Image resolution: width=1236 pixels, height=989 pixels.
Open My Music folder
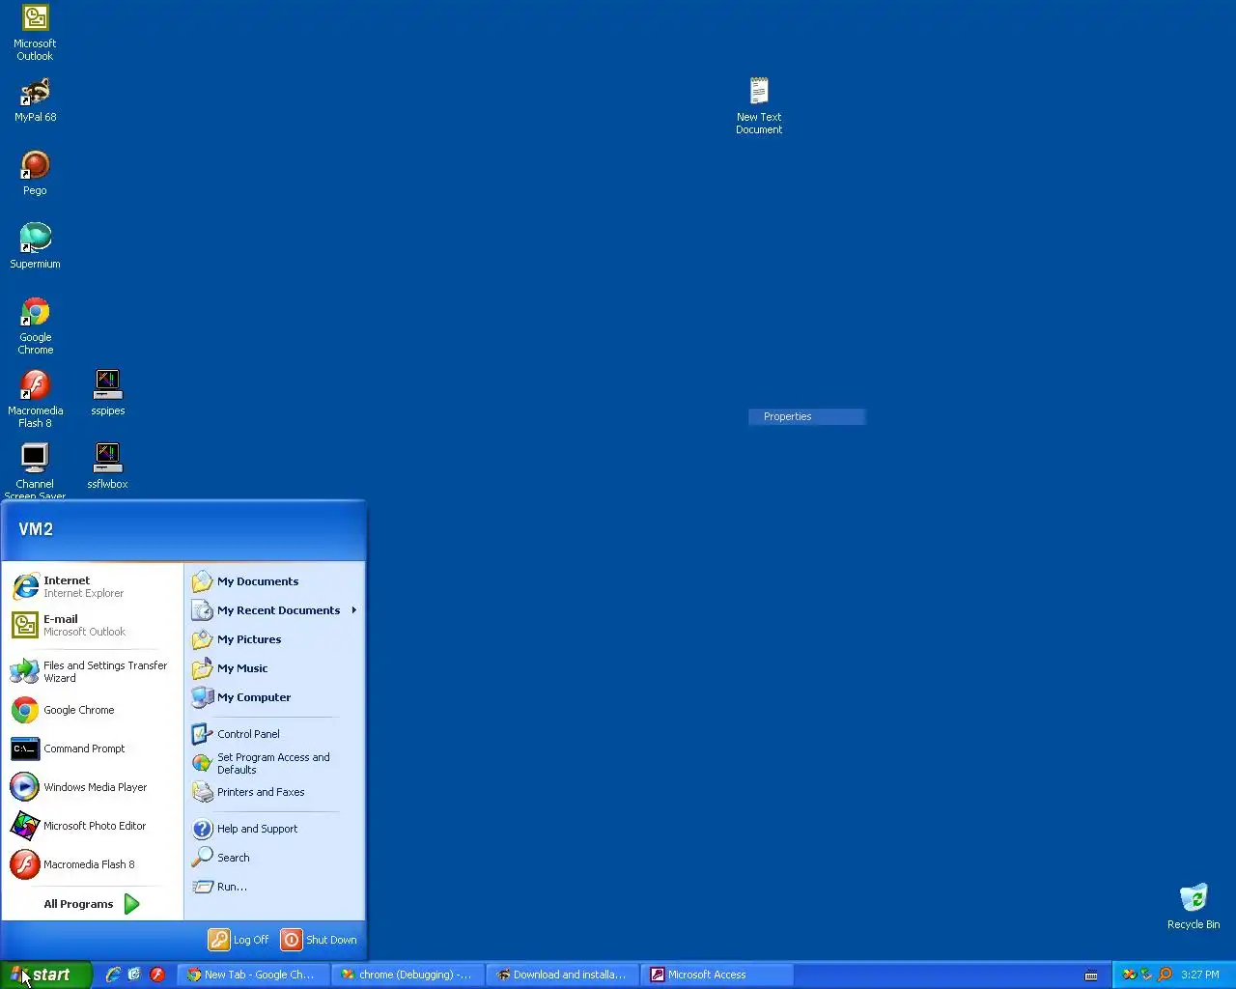click(274, 668)
